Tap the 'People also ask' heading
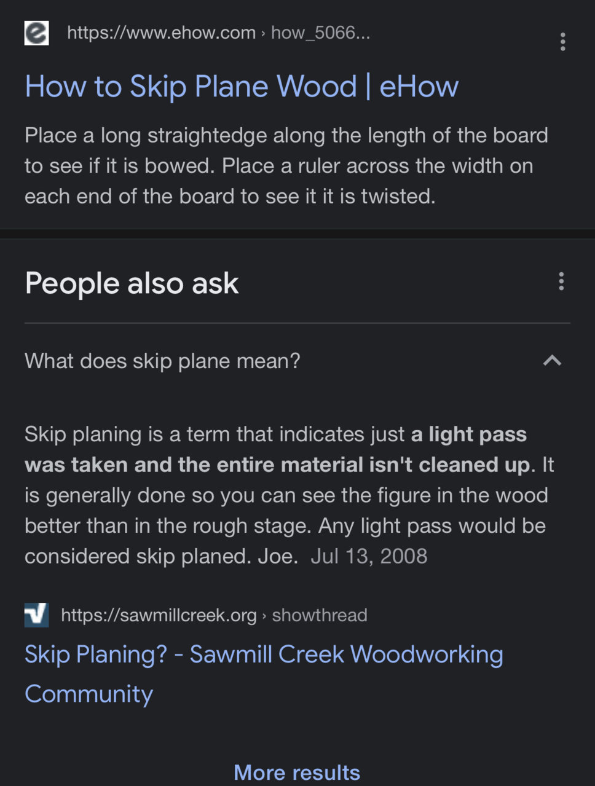The width and height of the screenshot is (595, 786). pyautogui.click(x=132, y=283)
